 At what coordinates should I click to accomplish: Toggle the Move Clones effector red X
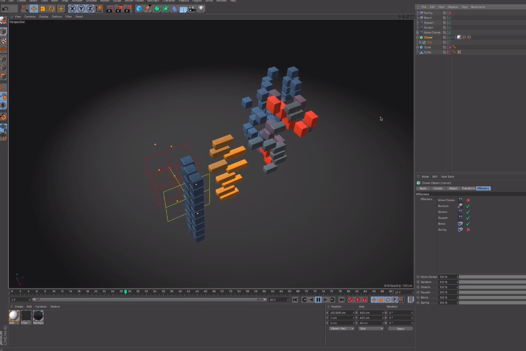point(468,200)
